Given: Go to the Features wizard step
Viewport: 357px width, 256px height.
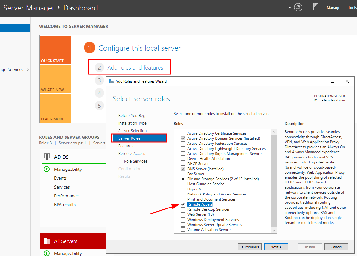Looking at the screenshot, I should click(x=126, y=146).
